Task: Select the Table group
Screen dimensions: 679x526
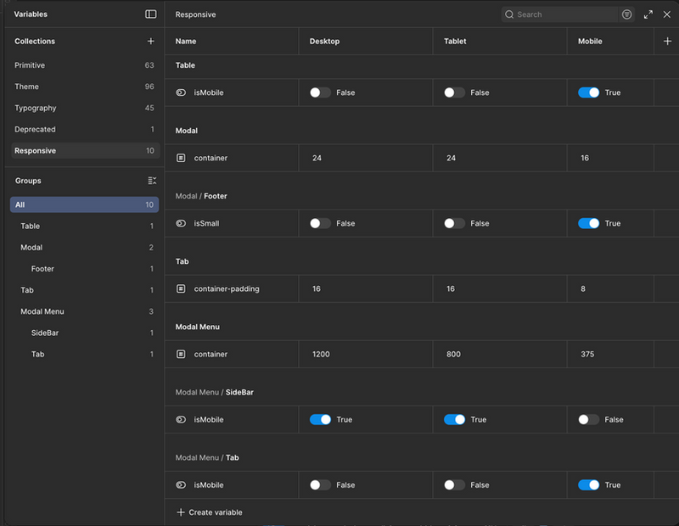Action: (x=84, y=226)
